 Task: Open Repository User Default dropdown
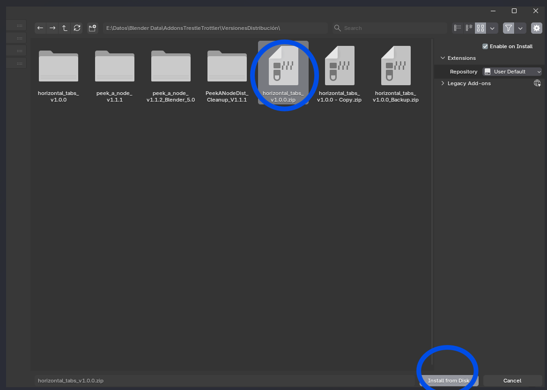click(512, 72)
